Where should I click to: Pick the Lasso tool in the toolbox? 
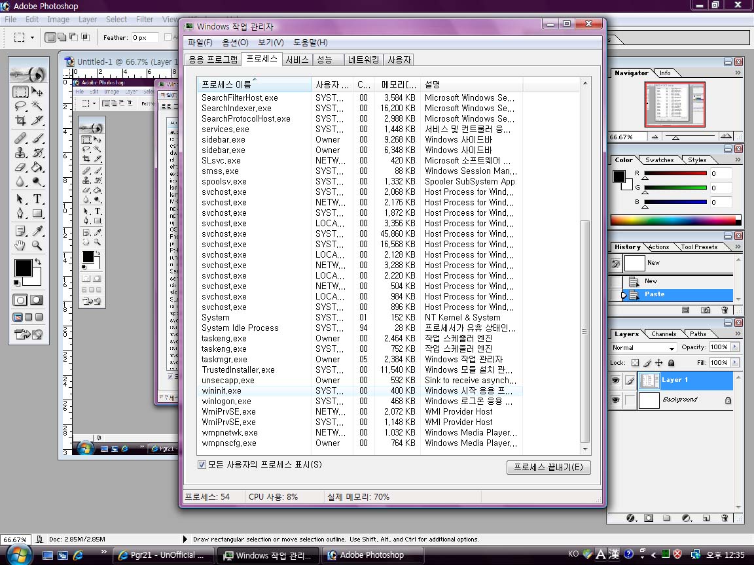click(20, 106)
